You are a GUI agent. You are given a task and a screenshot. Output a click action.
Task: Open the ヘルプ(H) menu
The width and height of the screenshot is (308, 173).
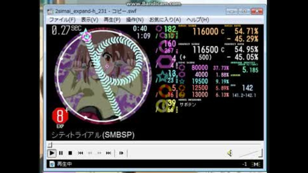pos(198,20)
